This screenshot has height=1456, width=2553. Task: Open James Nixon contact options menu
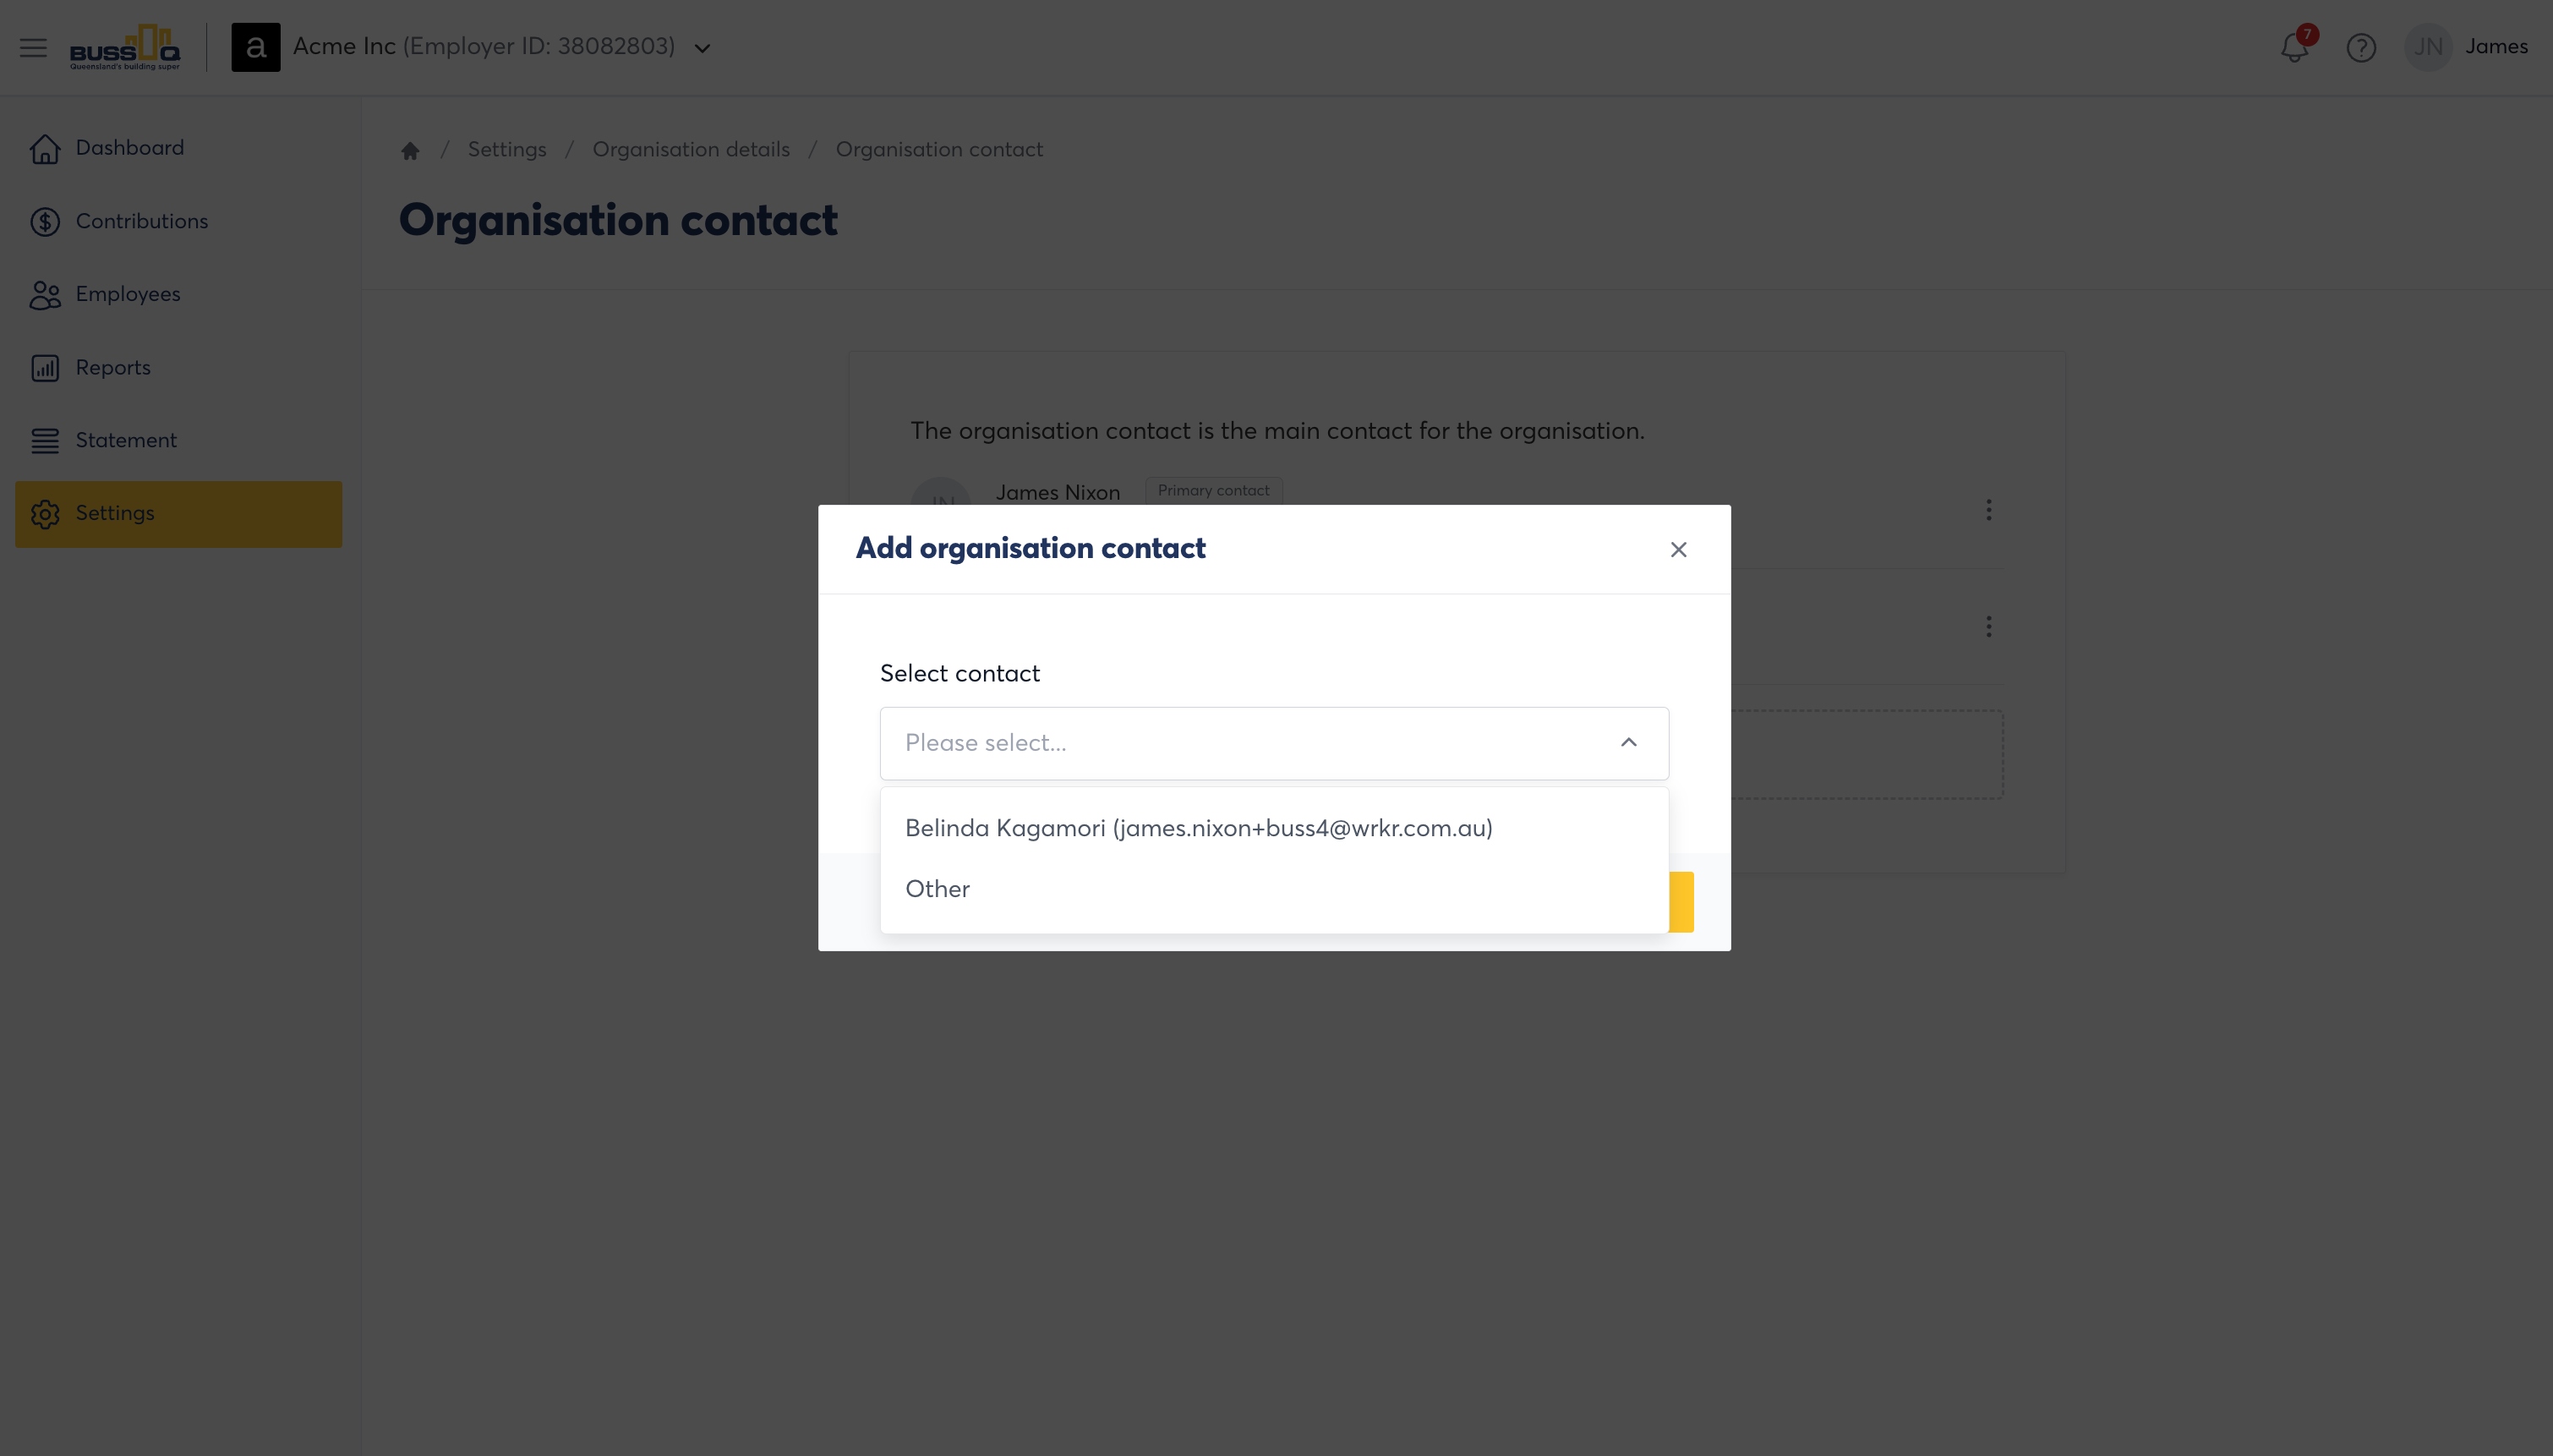click(x=1988, y=510)
